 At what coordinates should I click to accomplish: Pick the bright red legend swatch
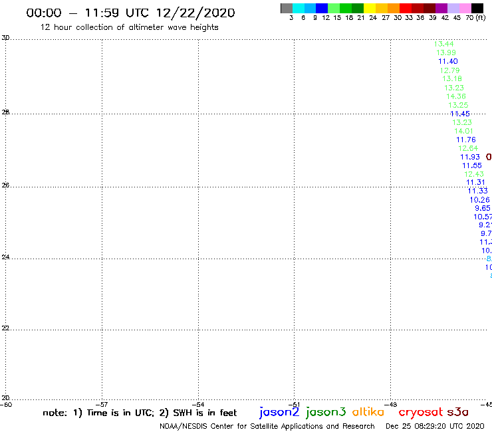pos(406,8)
